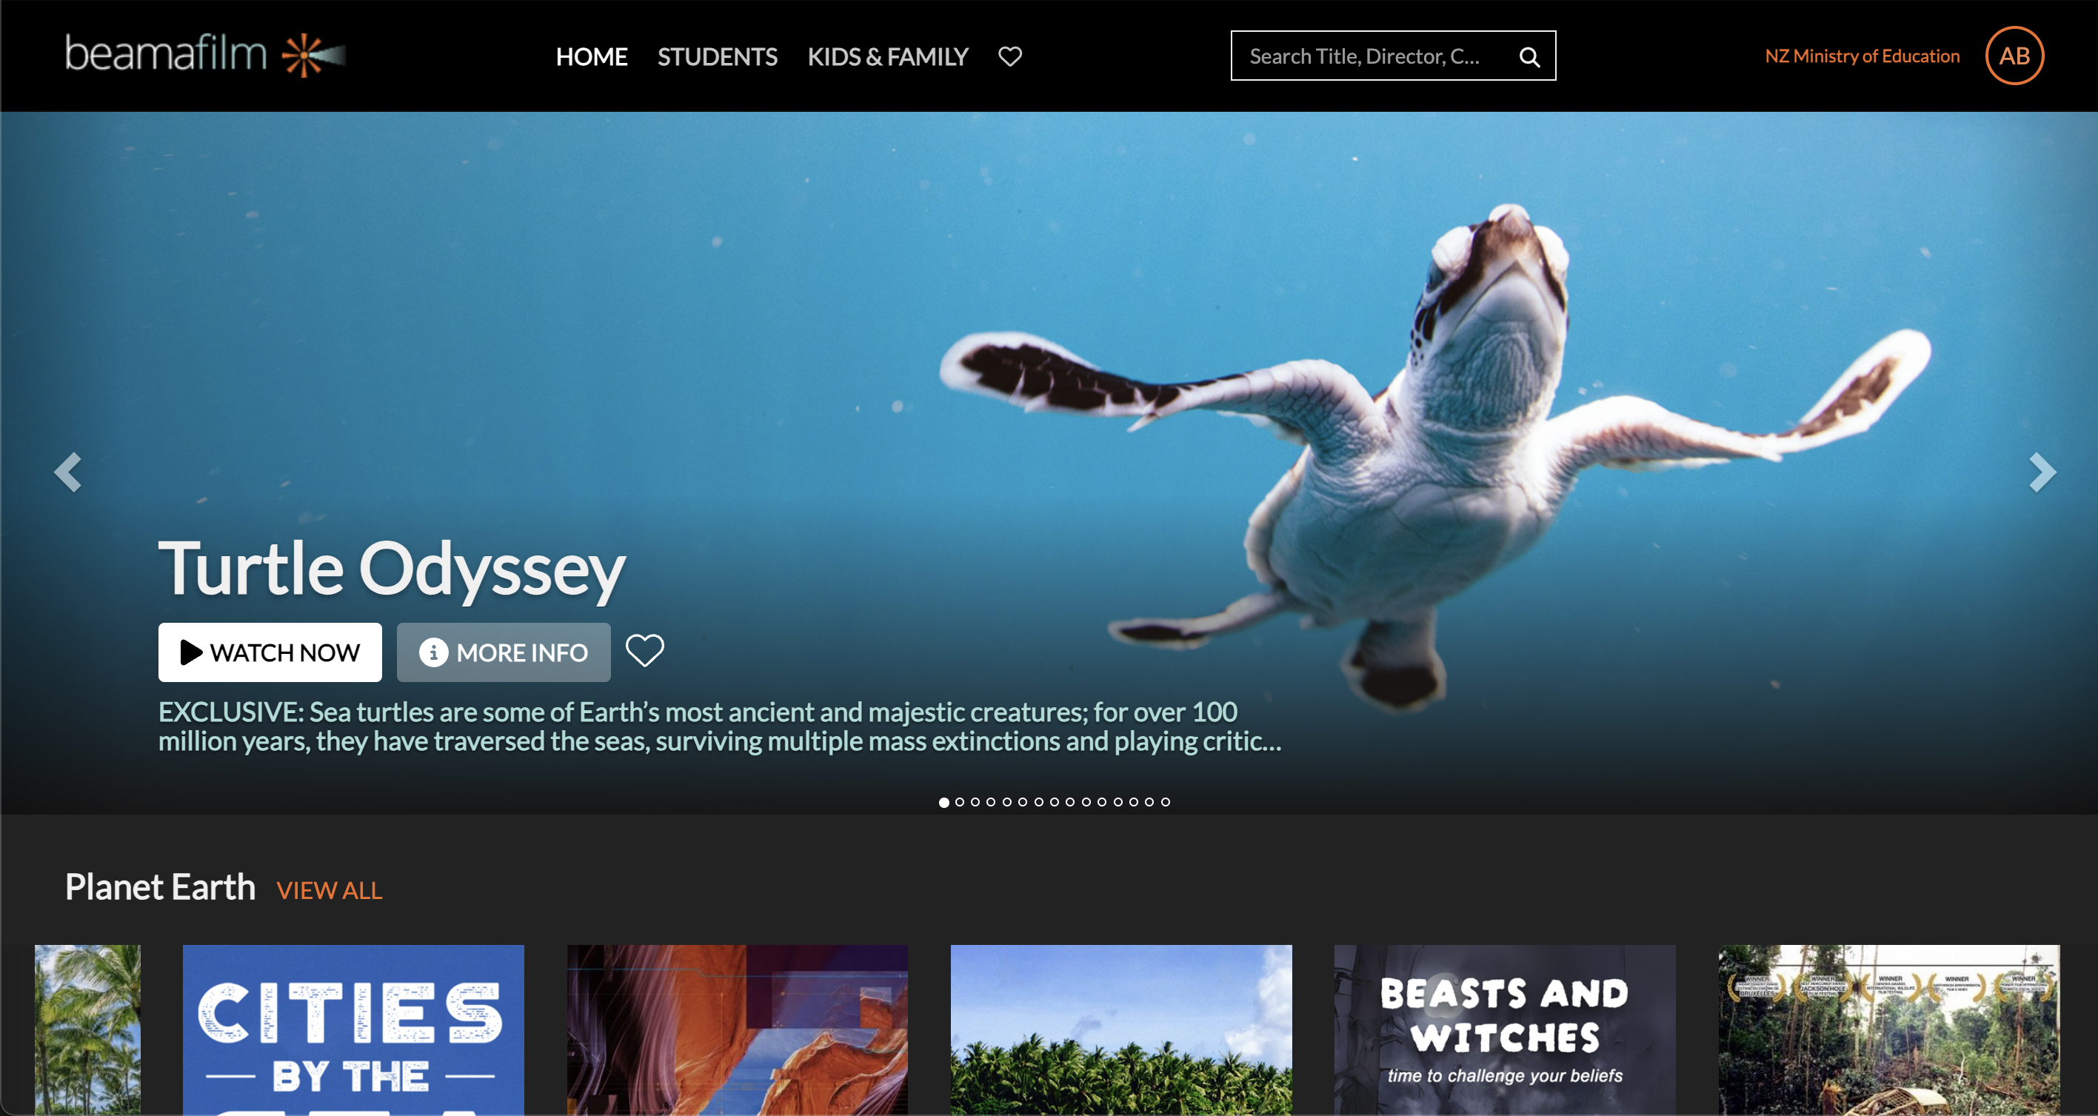Viewport: 2098px width, 1116px height.
Task: Open the HOME nav item
Action: [591, 56]
